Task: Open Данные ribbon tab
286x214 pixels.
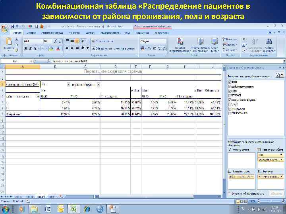Action: click(90, 33)
